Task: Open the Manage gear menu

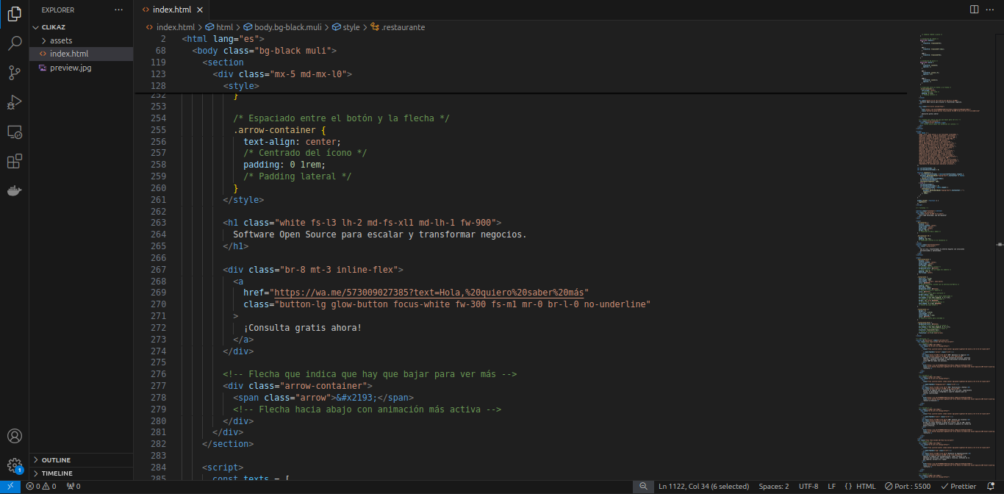Action: [15, 465]
